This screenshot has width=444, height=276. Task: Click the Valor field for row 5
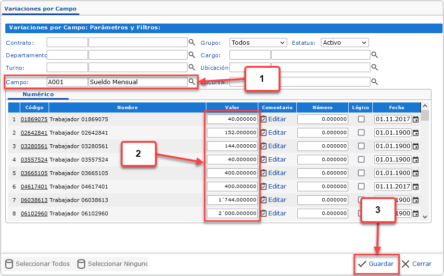[232, 173]
